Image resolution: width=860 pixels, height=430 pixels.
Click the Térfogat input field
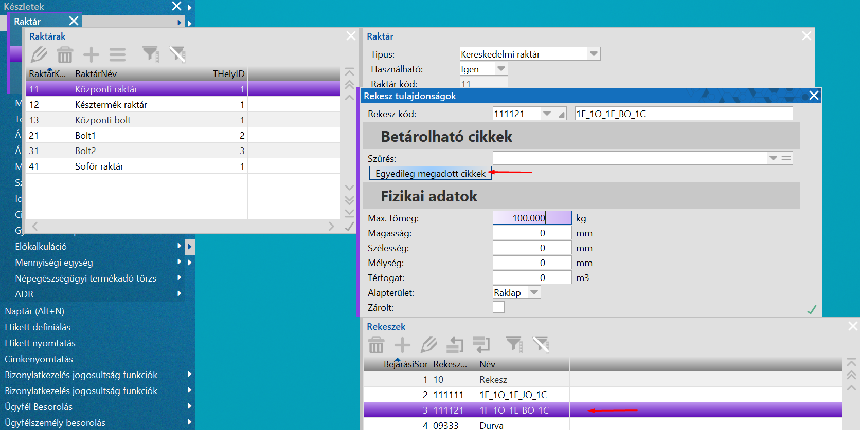point(532,277)
